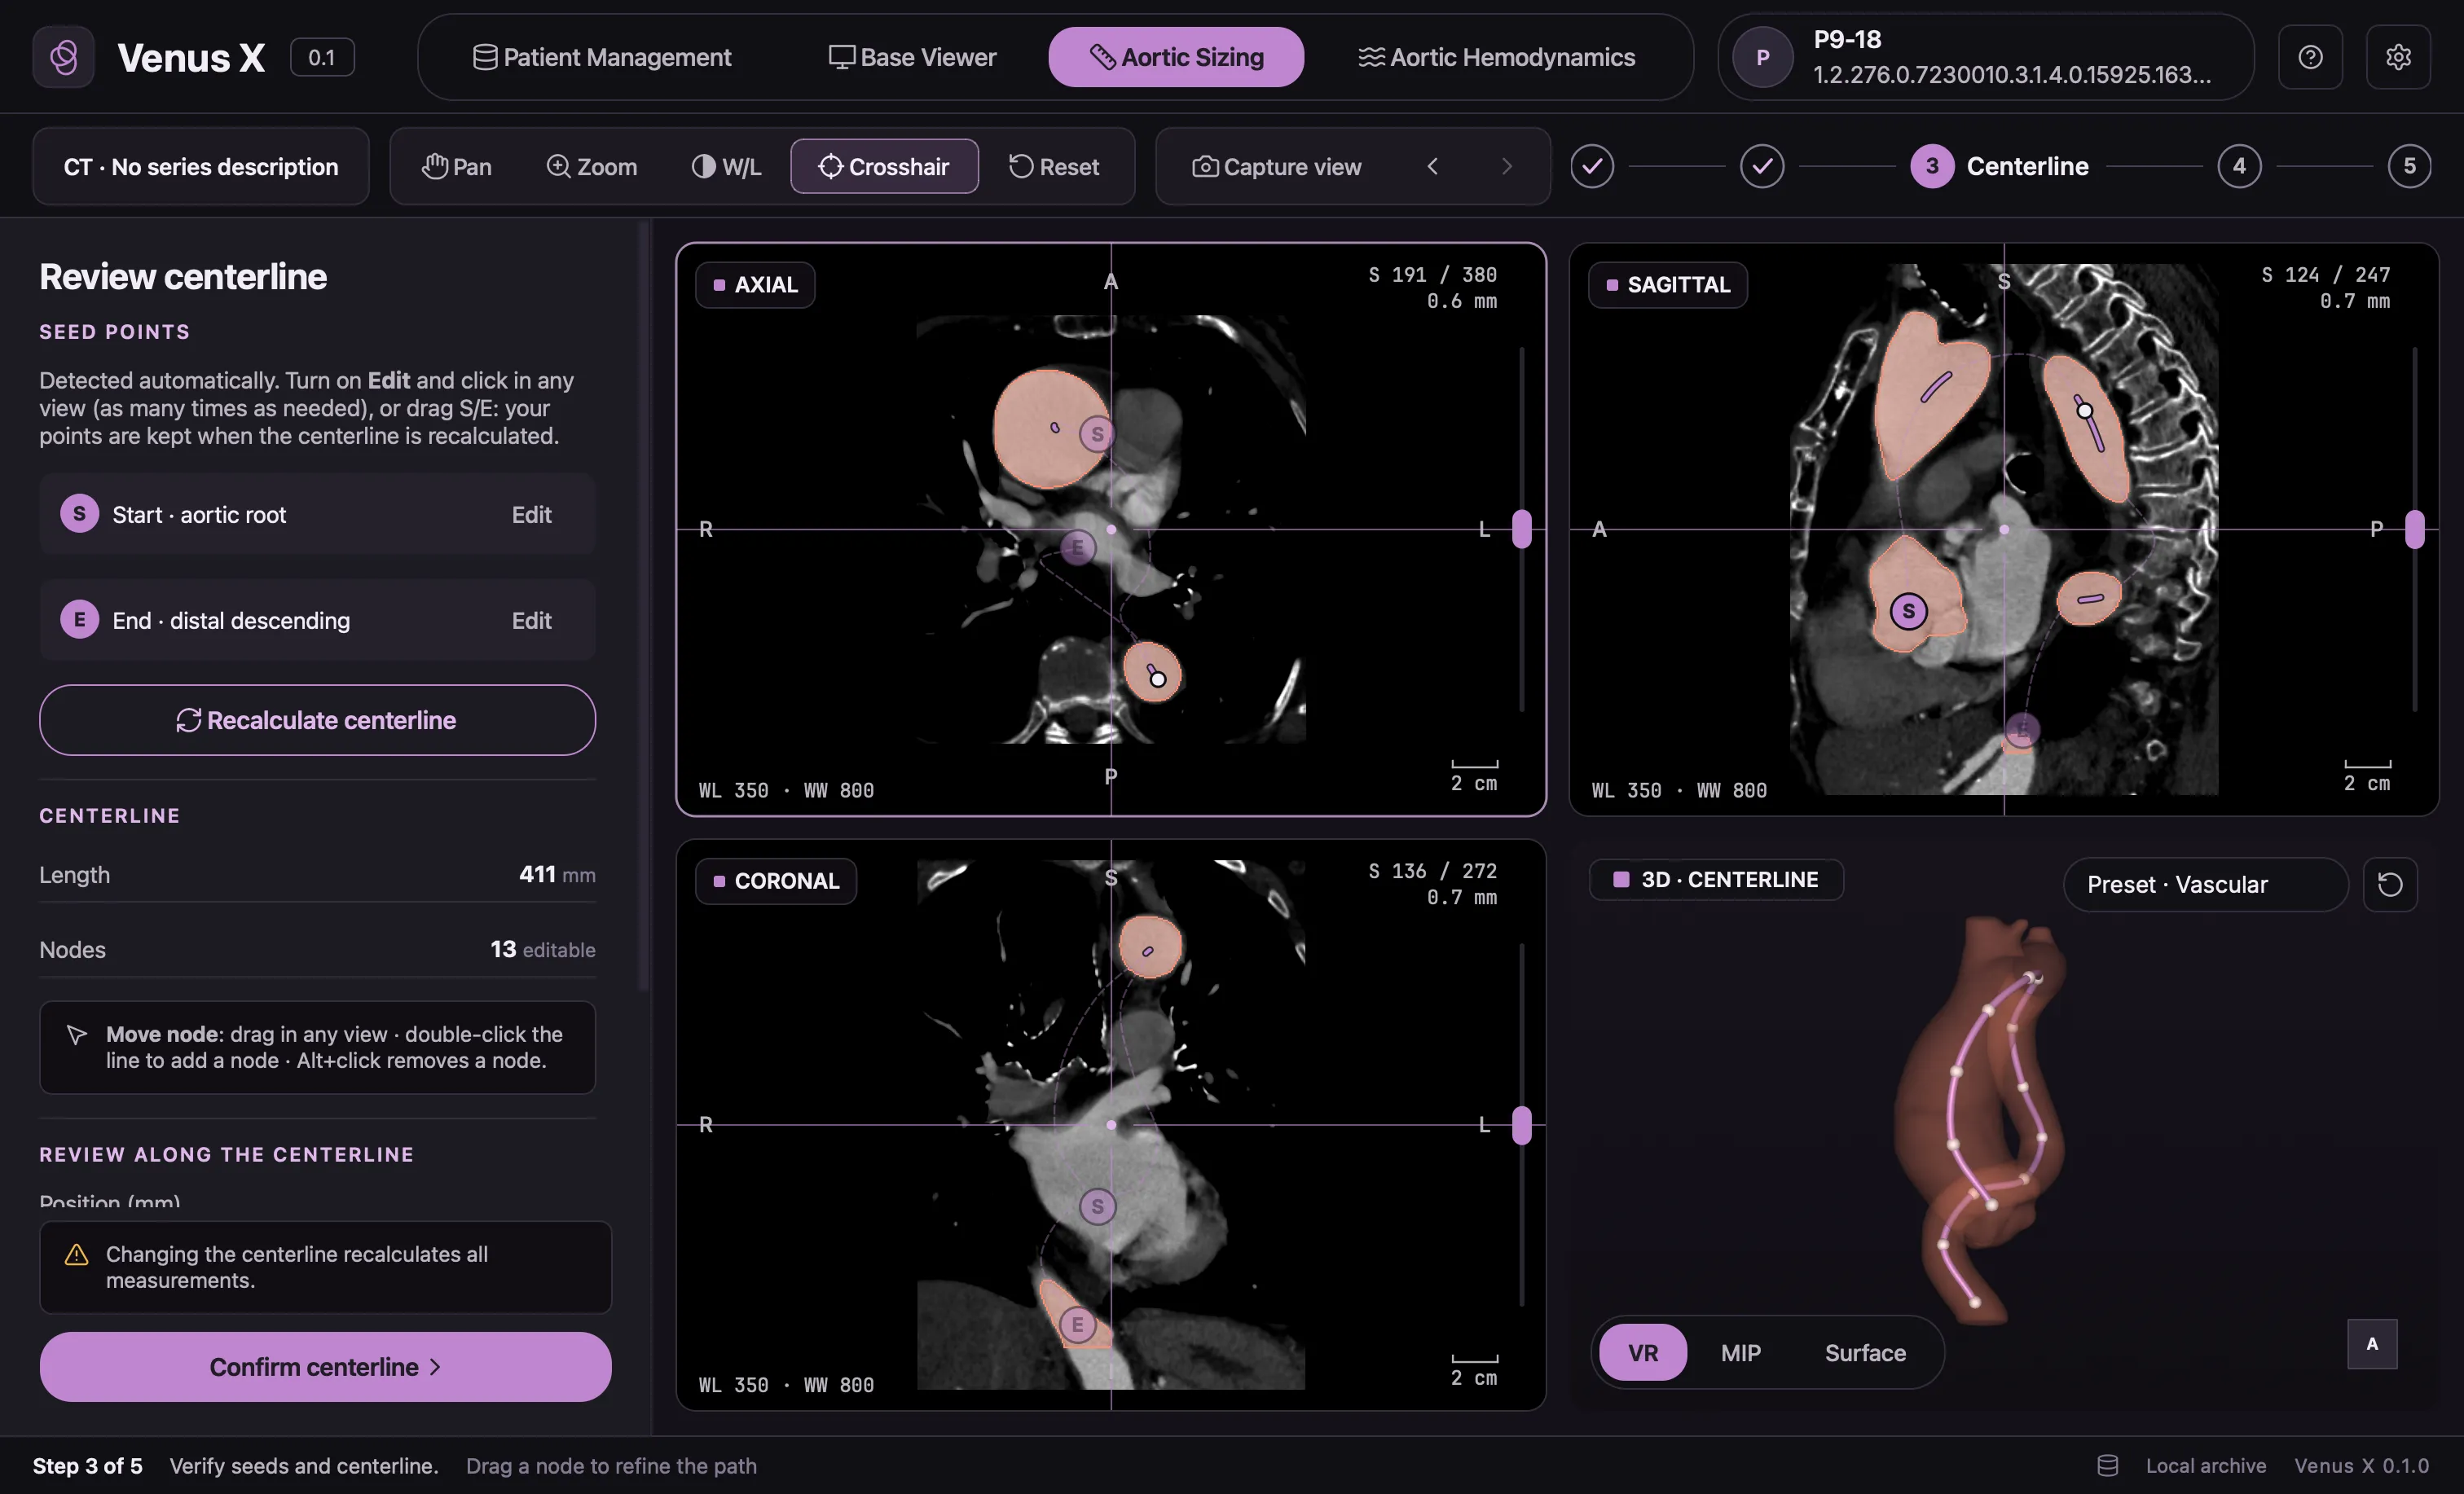Select the W/L window-level tool

click(x=727, y=166)
